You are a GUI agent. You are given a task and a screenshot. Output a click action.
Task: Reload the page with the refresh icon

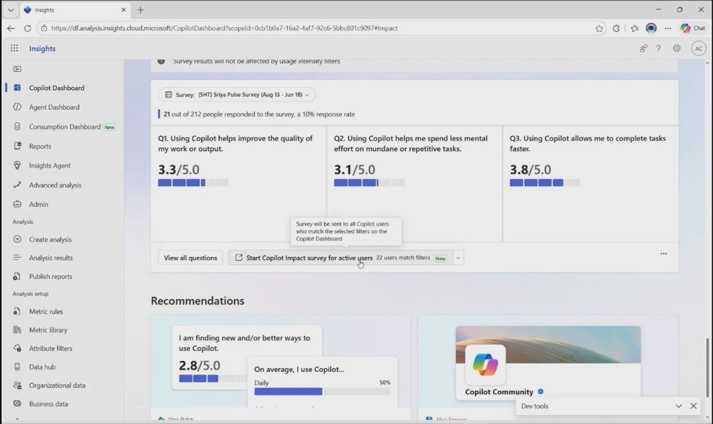coord(28,28)
